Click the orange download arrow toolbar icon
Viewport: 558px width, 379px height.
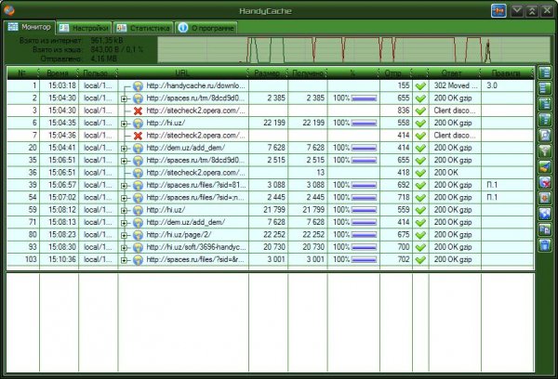click(545, 198)
